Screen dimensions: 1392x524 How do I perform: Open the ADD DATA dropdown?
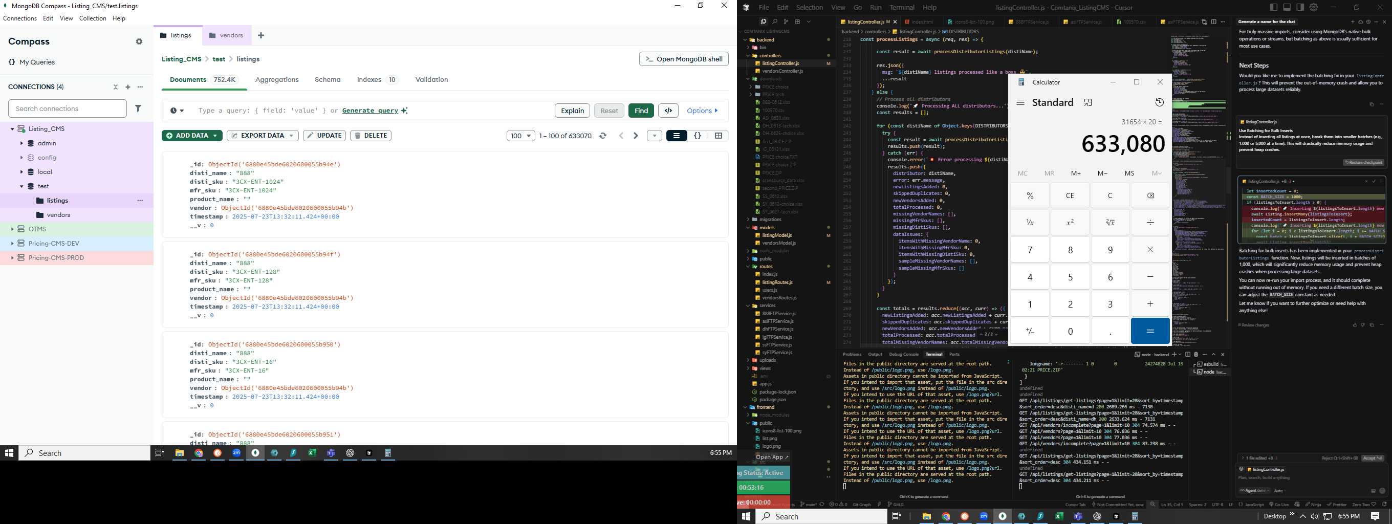tap(192, 136)
